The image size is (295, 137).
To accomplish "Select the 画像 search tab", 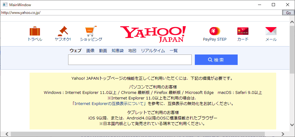I will (90, 50).
